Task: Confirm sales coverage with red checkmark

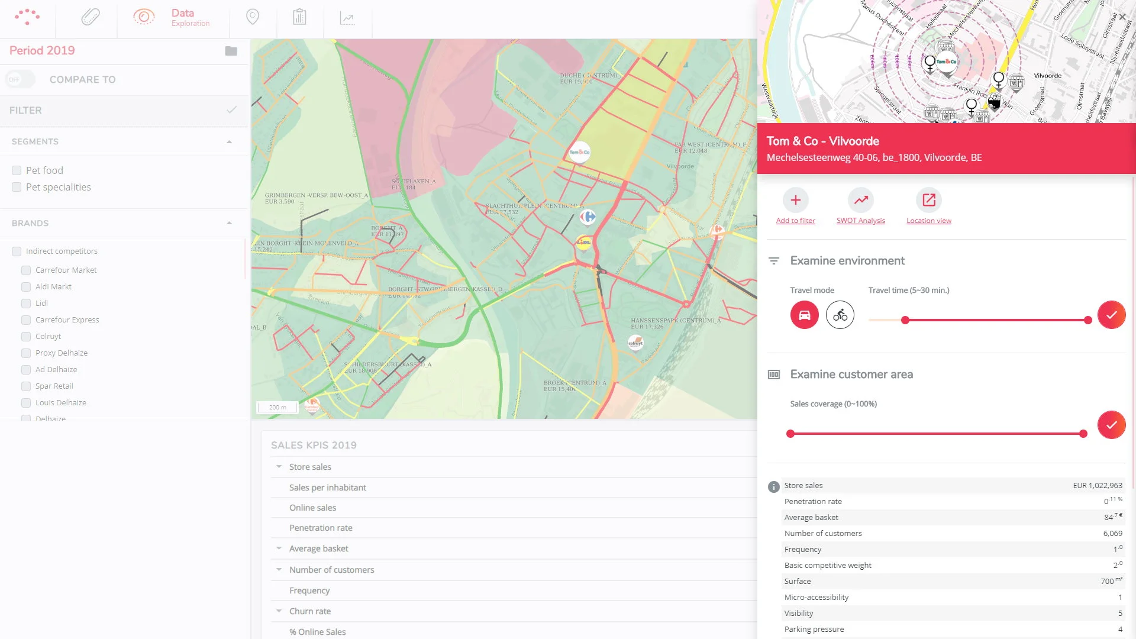Action: point(1112,425)
